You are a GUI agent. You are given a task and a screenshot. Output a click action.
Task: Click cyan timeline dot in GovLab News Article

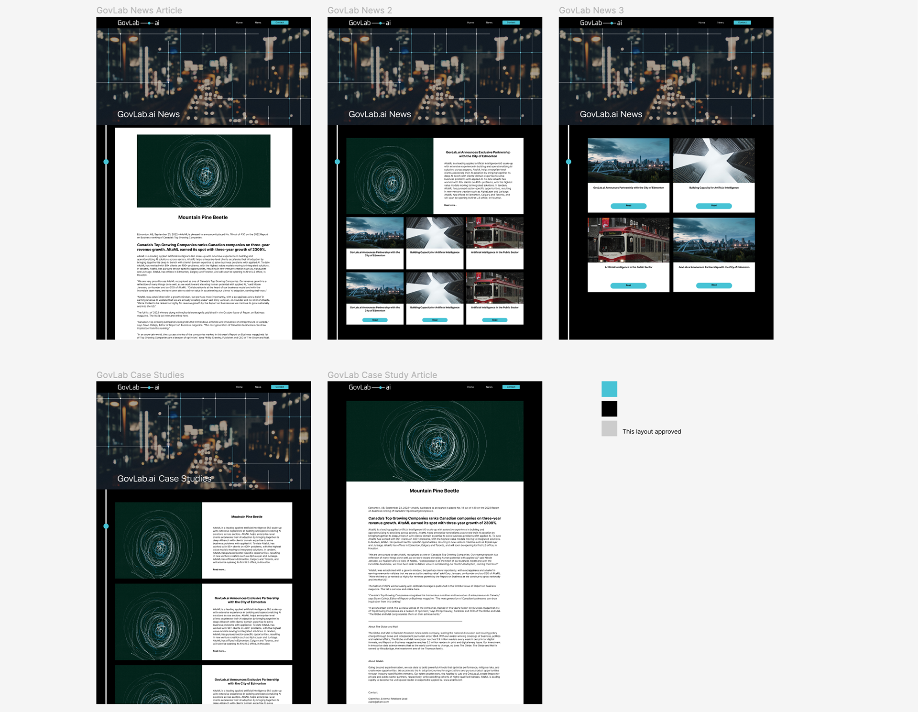106,162
